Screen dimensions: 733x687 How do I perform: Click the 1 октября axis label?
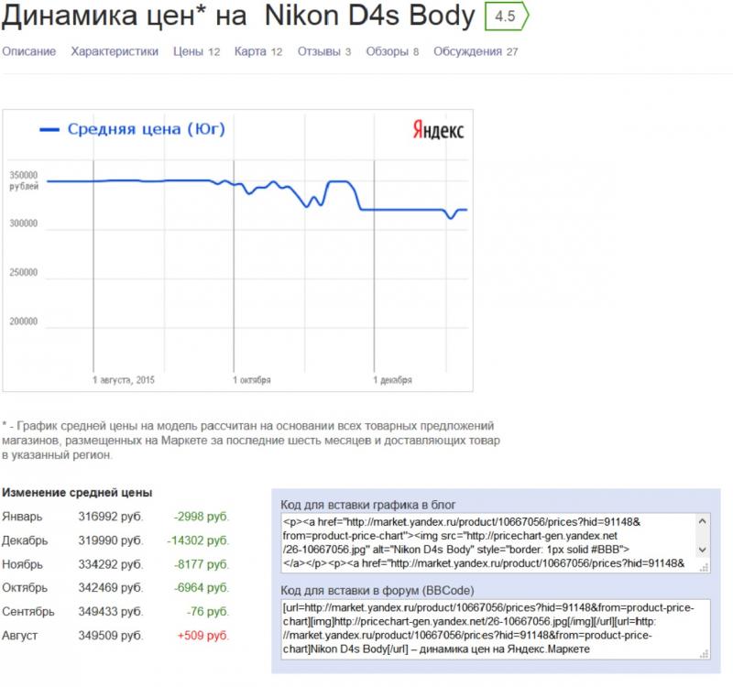tap(251, 380)
